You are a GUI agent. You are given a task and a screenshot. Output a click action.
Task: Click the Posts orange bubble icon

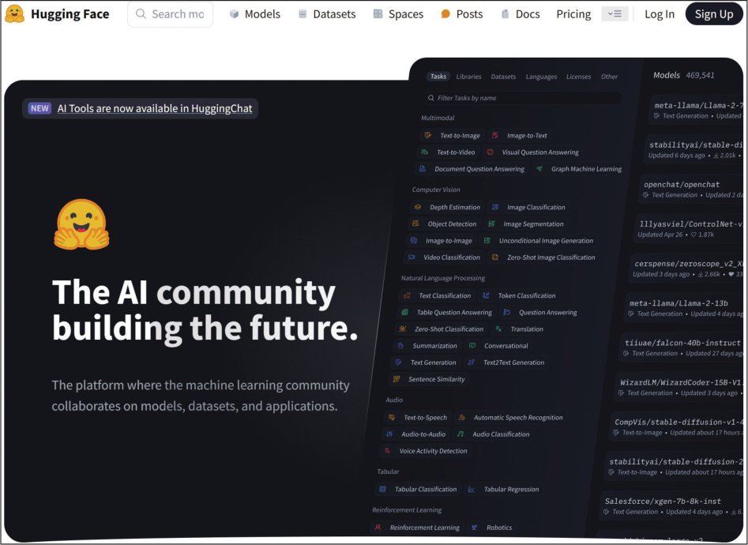445,14
